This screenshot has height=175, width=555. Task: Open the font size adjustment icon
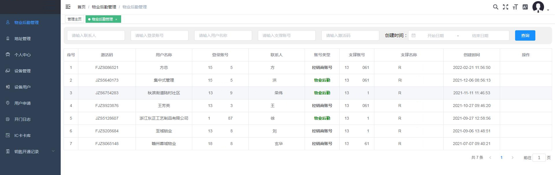(515, 7)
